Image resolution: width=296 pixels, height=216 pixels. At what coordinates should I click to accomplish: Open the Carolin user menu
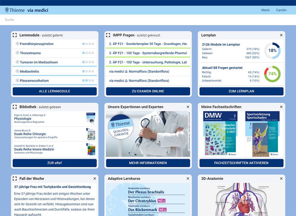281,10
